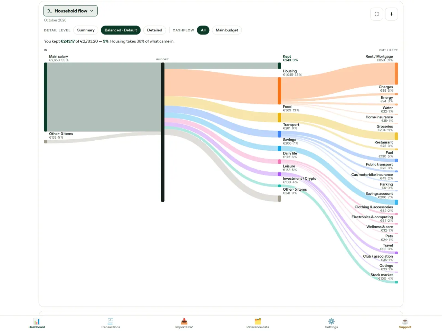Open the Dashboard tab

tap(37, 323)
